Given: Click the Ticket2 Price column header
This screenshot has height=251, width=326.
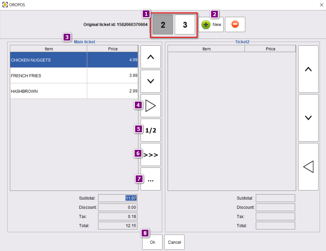Looking at the screenshot, I should tap(270, 49).
